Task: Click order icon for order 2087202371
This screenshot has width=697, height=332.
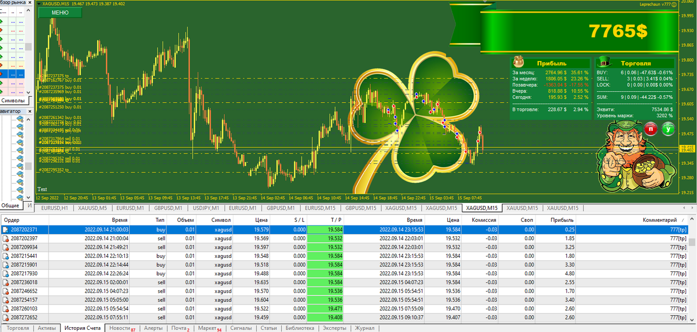Action: pos(6,230)
